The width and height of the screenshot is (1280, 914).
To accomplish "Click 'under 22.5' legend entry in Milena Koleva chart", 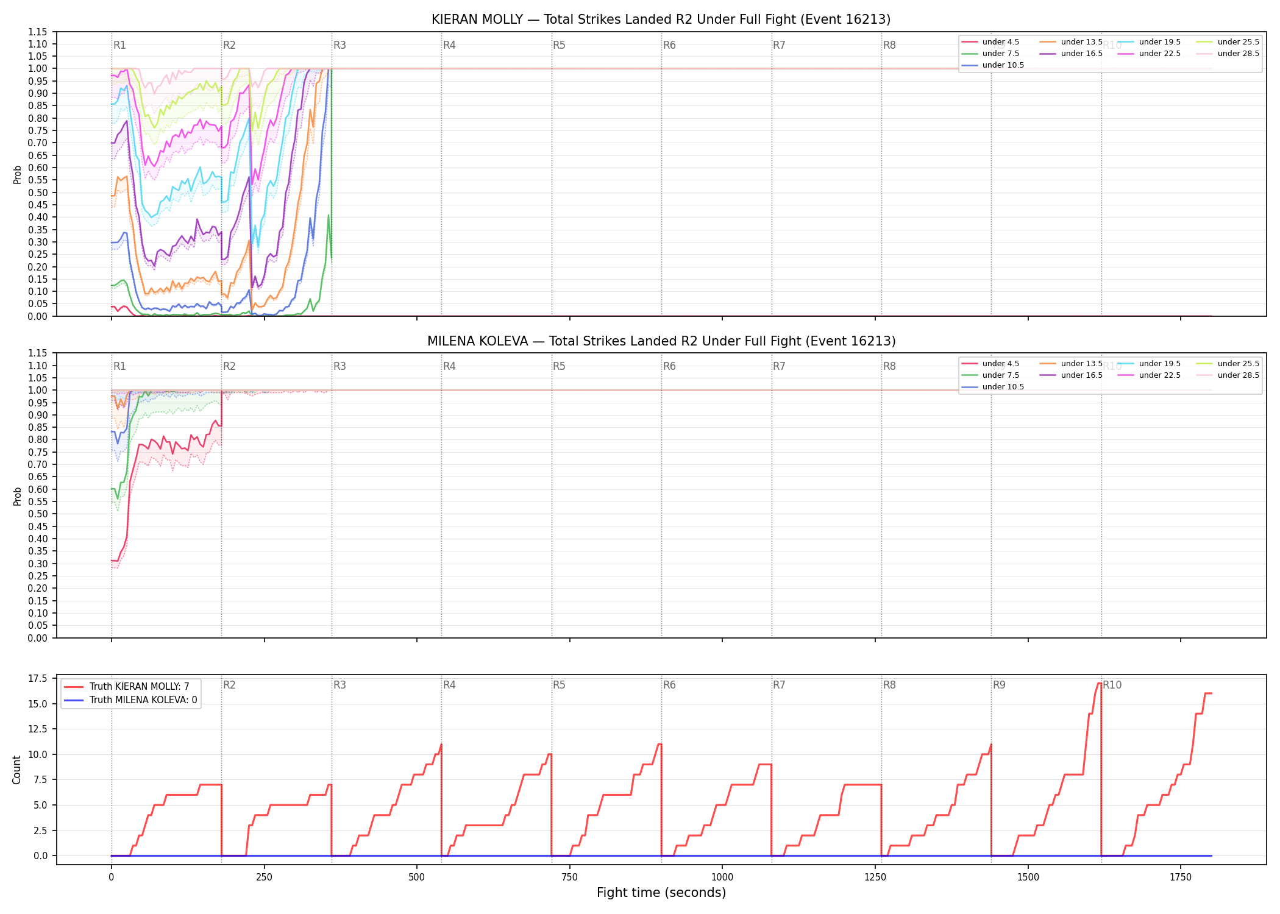I will pyautogui.click(x=1150, y=375).
